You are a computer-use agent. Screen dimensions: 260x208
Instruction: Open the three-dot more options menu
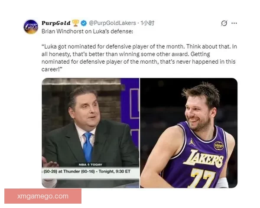[234, 23]
